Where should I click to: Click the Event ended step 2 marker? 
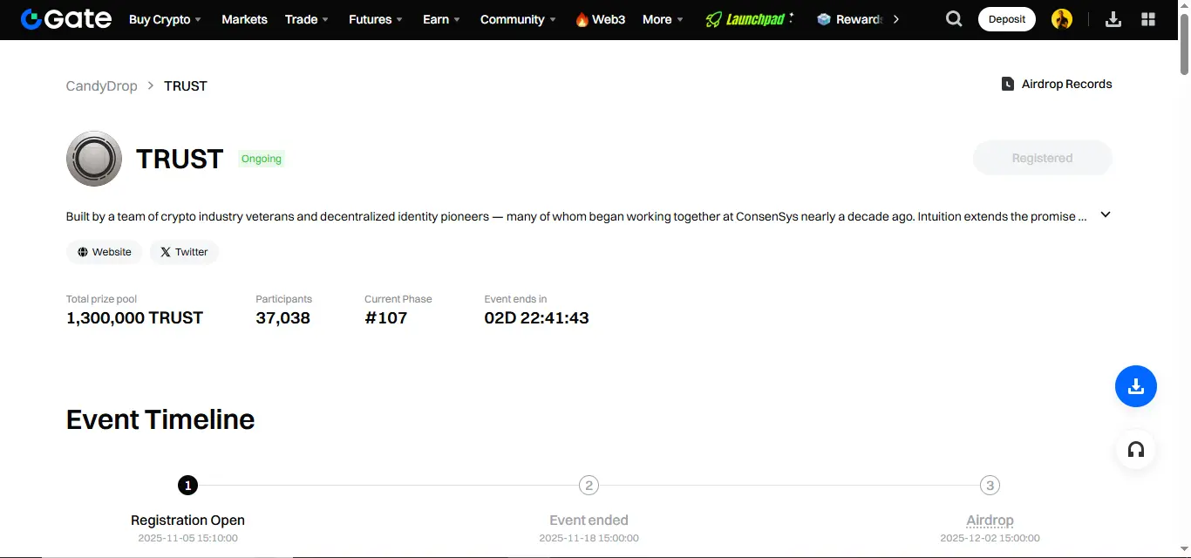[589, 485]
